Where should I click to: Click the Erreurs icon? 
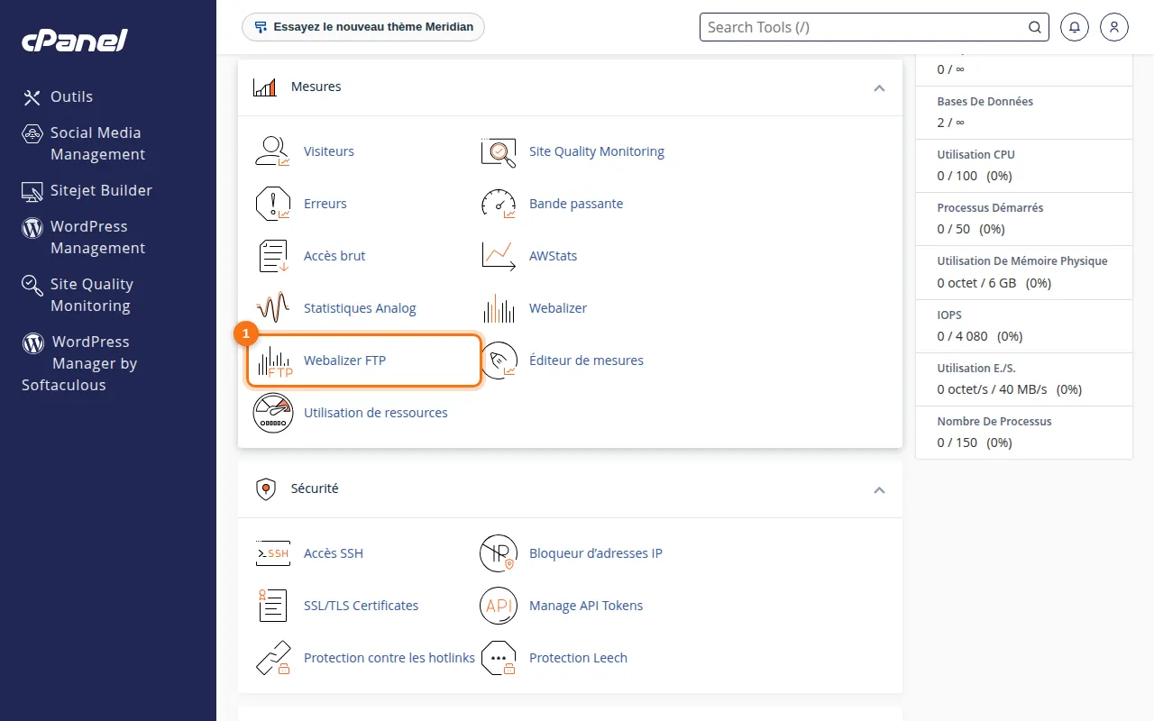[273, 204]
